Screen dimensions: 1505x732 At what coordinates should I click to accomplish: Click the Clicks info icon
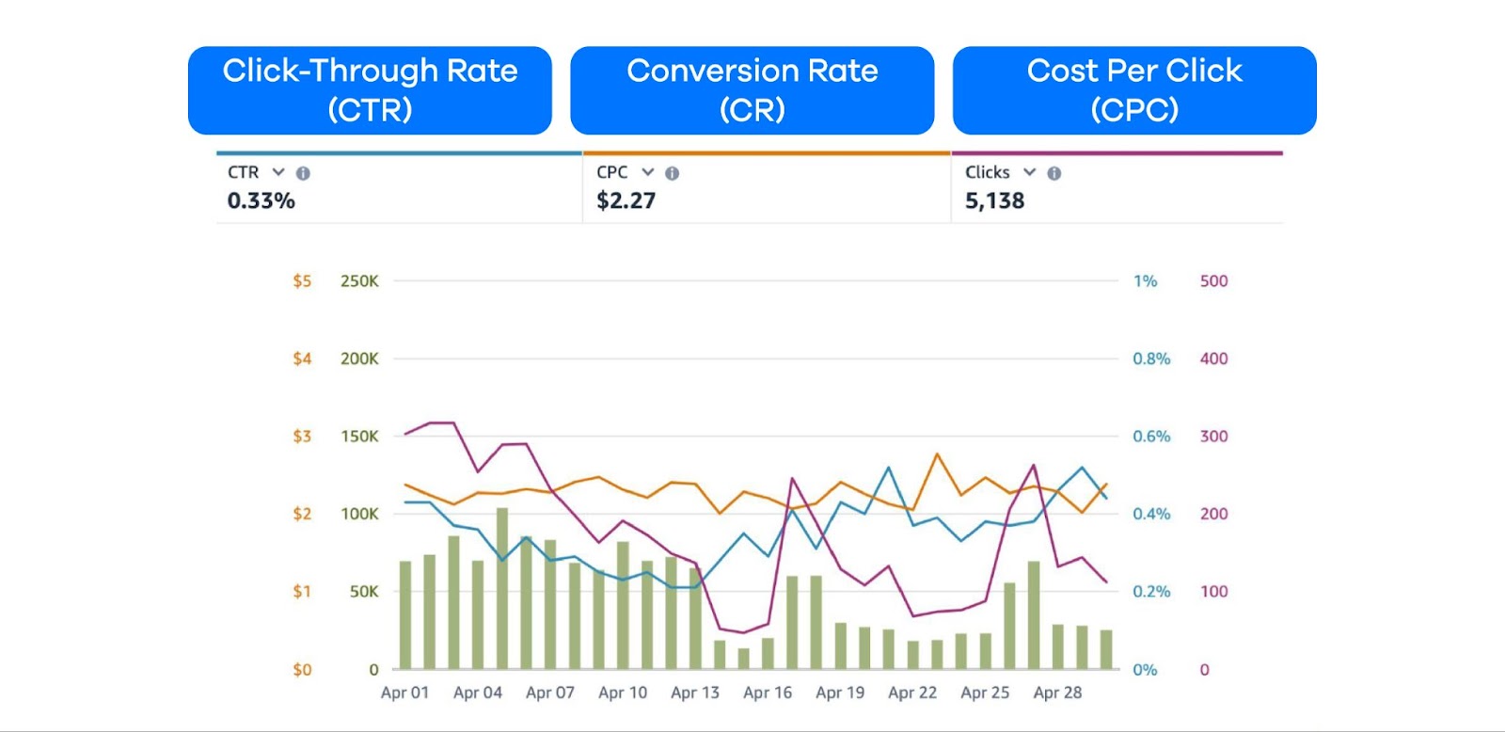(x=1054, y=172)
